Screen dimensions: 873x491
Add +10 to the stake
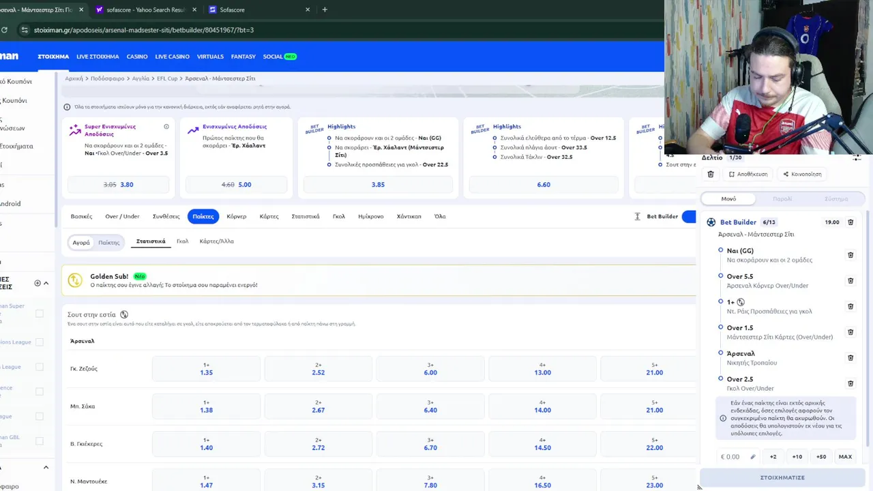(x=797, y=457)
